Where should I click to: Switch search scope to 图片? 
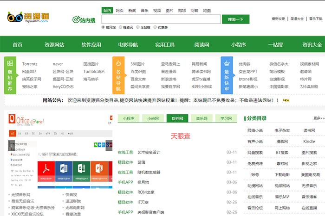(x=169, y=11)
